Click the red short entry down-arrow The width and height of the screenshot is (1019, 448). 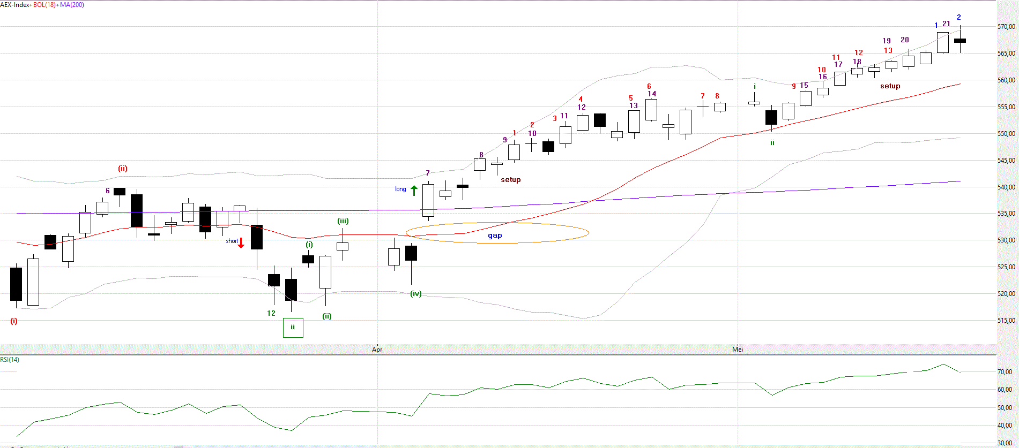coord(241,243)
